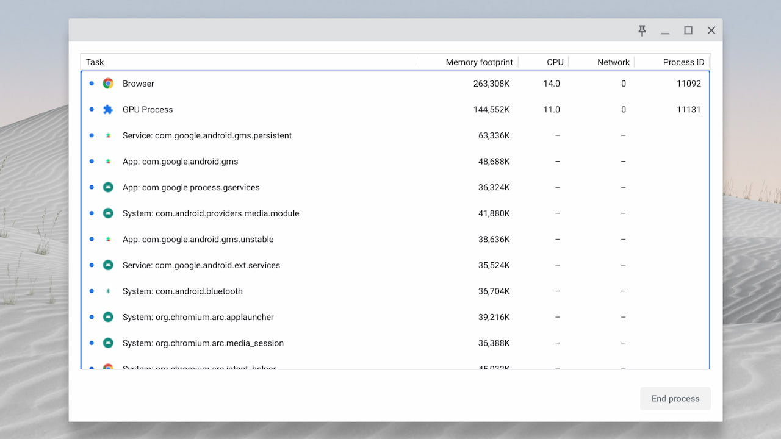The image size is (781, 439).
Task: Select App: com.google.android.gms.unstable row
Action: point(395,240)
